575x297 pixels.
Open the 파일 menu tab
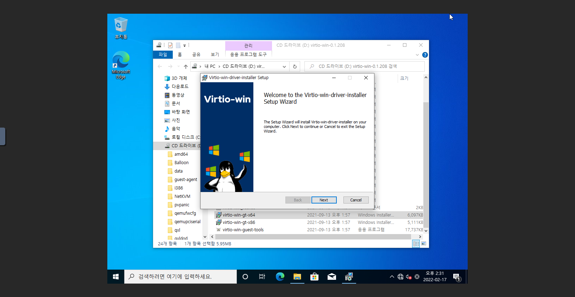(x=163, y=54)
